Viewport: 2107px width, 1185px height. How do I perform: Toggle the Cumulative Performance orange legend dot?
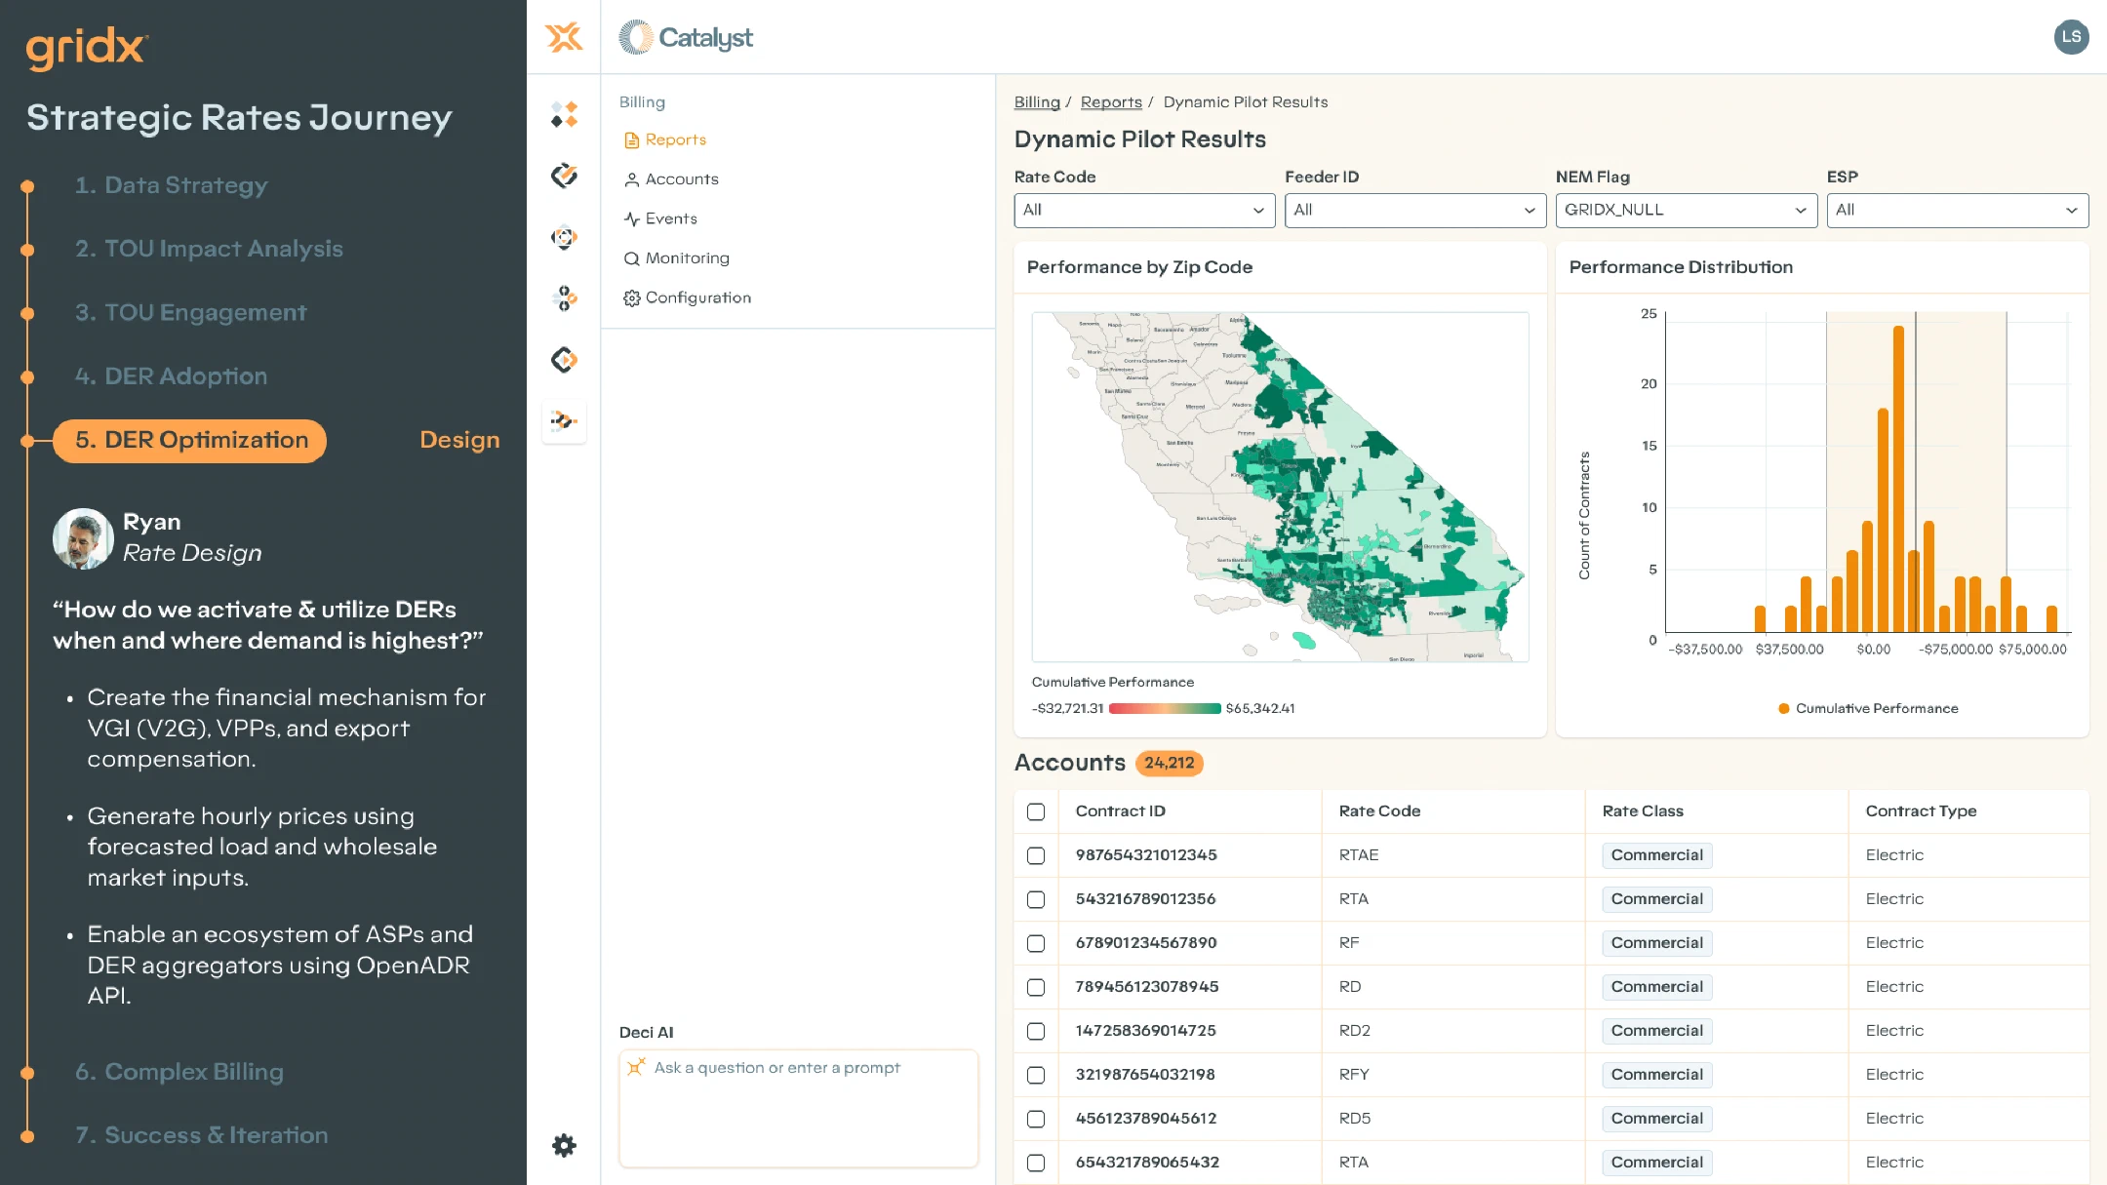[x=1784, y=709]
